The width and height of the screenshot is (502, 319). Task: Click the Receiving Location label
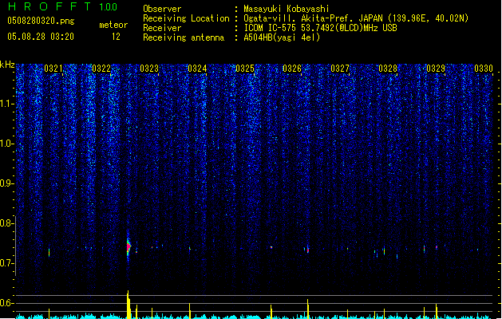coord(186,18)
